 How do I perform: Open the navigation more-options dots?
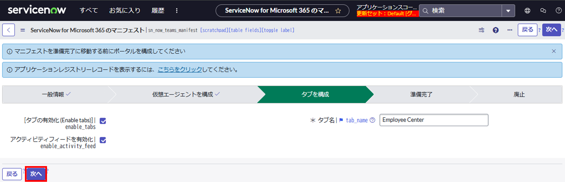177,11
